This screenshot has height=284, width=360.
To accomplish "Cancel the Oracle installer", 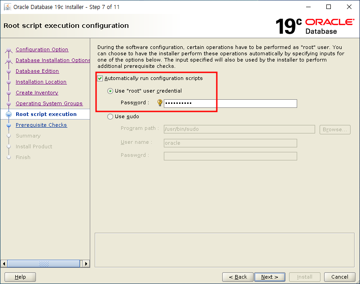I will coord(340,277).
